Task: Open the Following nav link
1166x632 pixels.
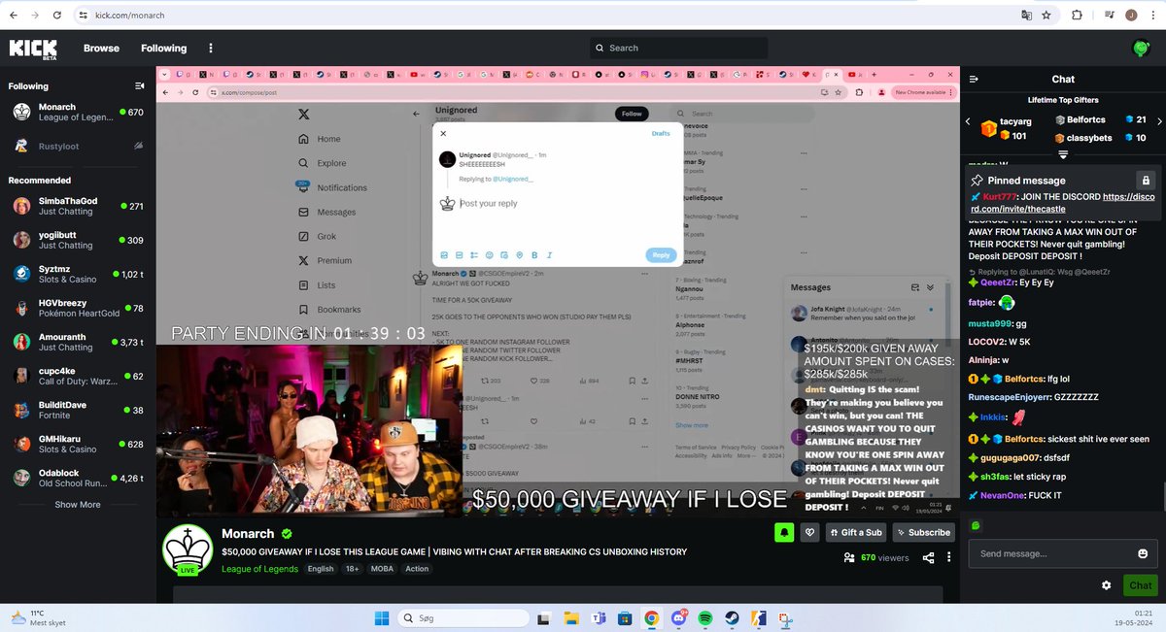Action: [163, 48]
